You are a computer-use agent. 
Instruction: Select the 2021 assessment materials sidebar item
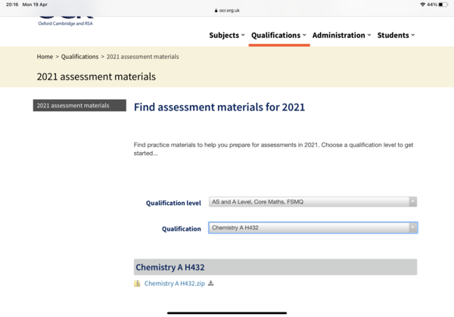coord(79,105)
